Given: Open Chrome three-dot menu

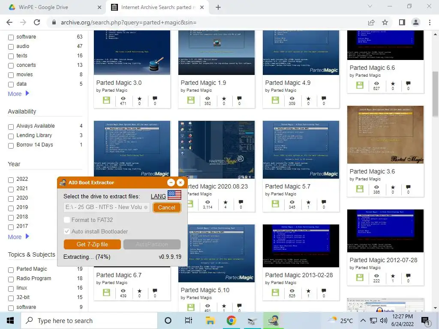Looking at the screenshot, I should pos(430,22).
